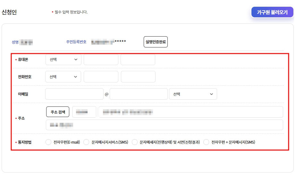Click the 필수 입력 정보입니다. notice text
The height and width of the screenshot is (177, 296).
(71, 12)
